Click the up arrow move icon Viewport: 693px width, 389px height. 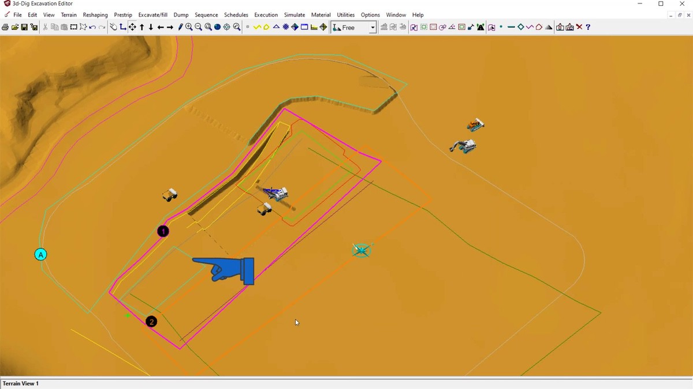click(x=141, y=27)
